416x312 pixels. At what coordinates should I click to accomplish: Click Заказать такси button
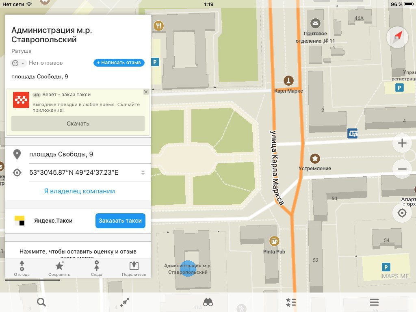coord(120,221)
